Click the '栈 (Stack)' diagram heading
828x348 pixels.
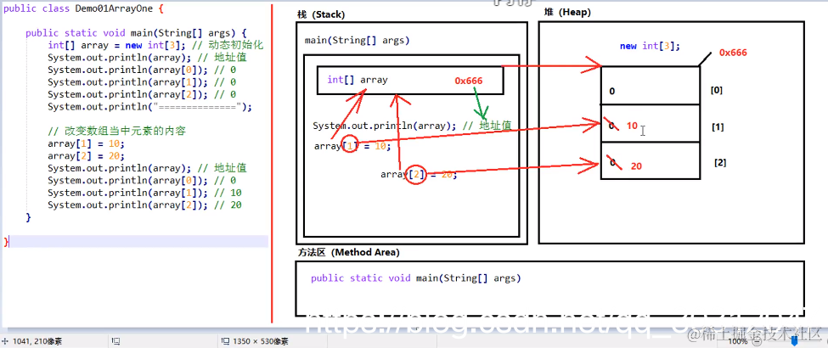(x=321, y=14)
